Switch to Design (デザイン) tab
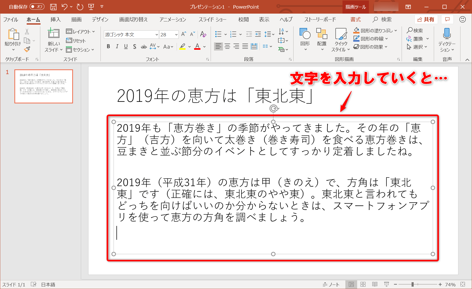 pos(100,19)
